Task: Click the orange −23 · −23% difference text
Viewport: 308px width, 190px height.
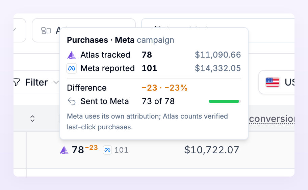Action: click(x=164, y=88)
